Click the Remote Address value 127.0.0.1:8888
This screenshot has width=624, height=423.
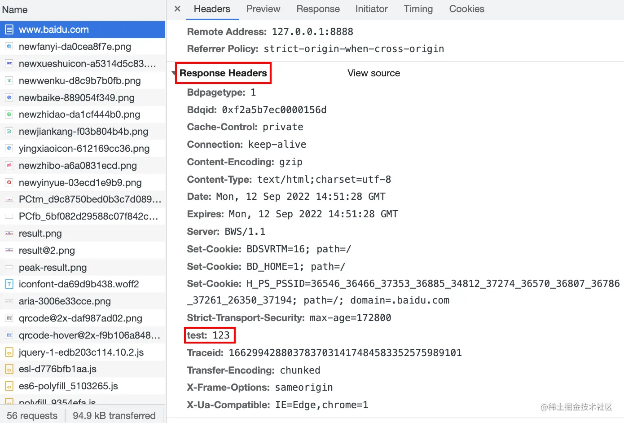[x=312, y=32]
